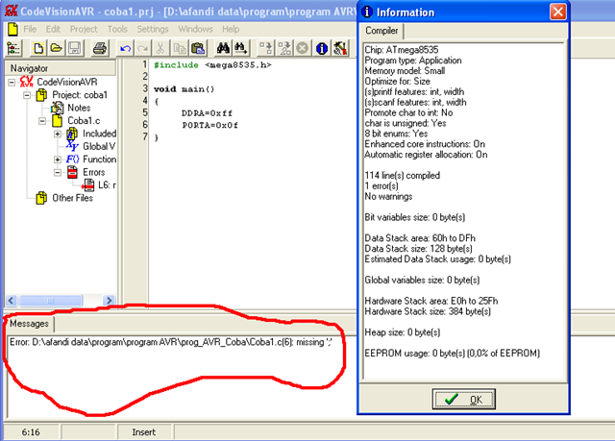
Task: Click the "Chip: ATmega8535" line in Information
Action: coord(402,50)
